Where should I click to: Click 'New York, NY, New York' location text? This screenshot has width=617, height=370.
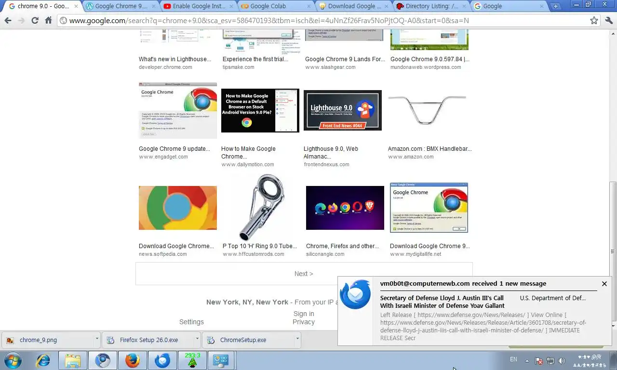pyautogui.click(x=247, y=302)
